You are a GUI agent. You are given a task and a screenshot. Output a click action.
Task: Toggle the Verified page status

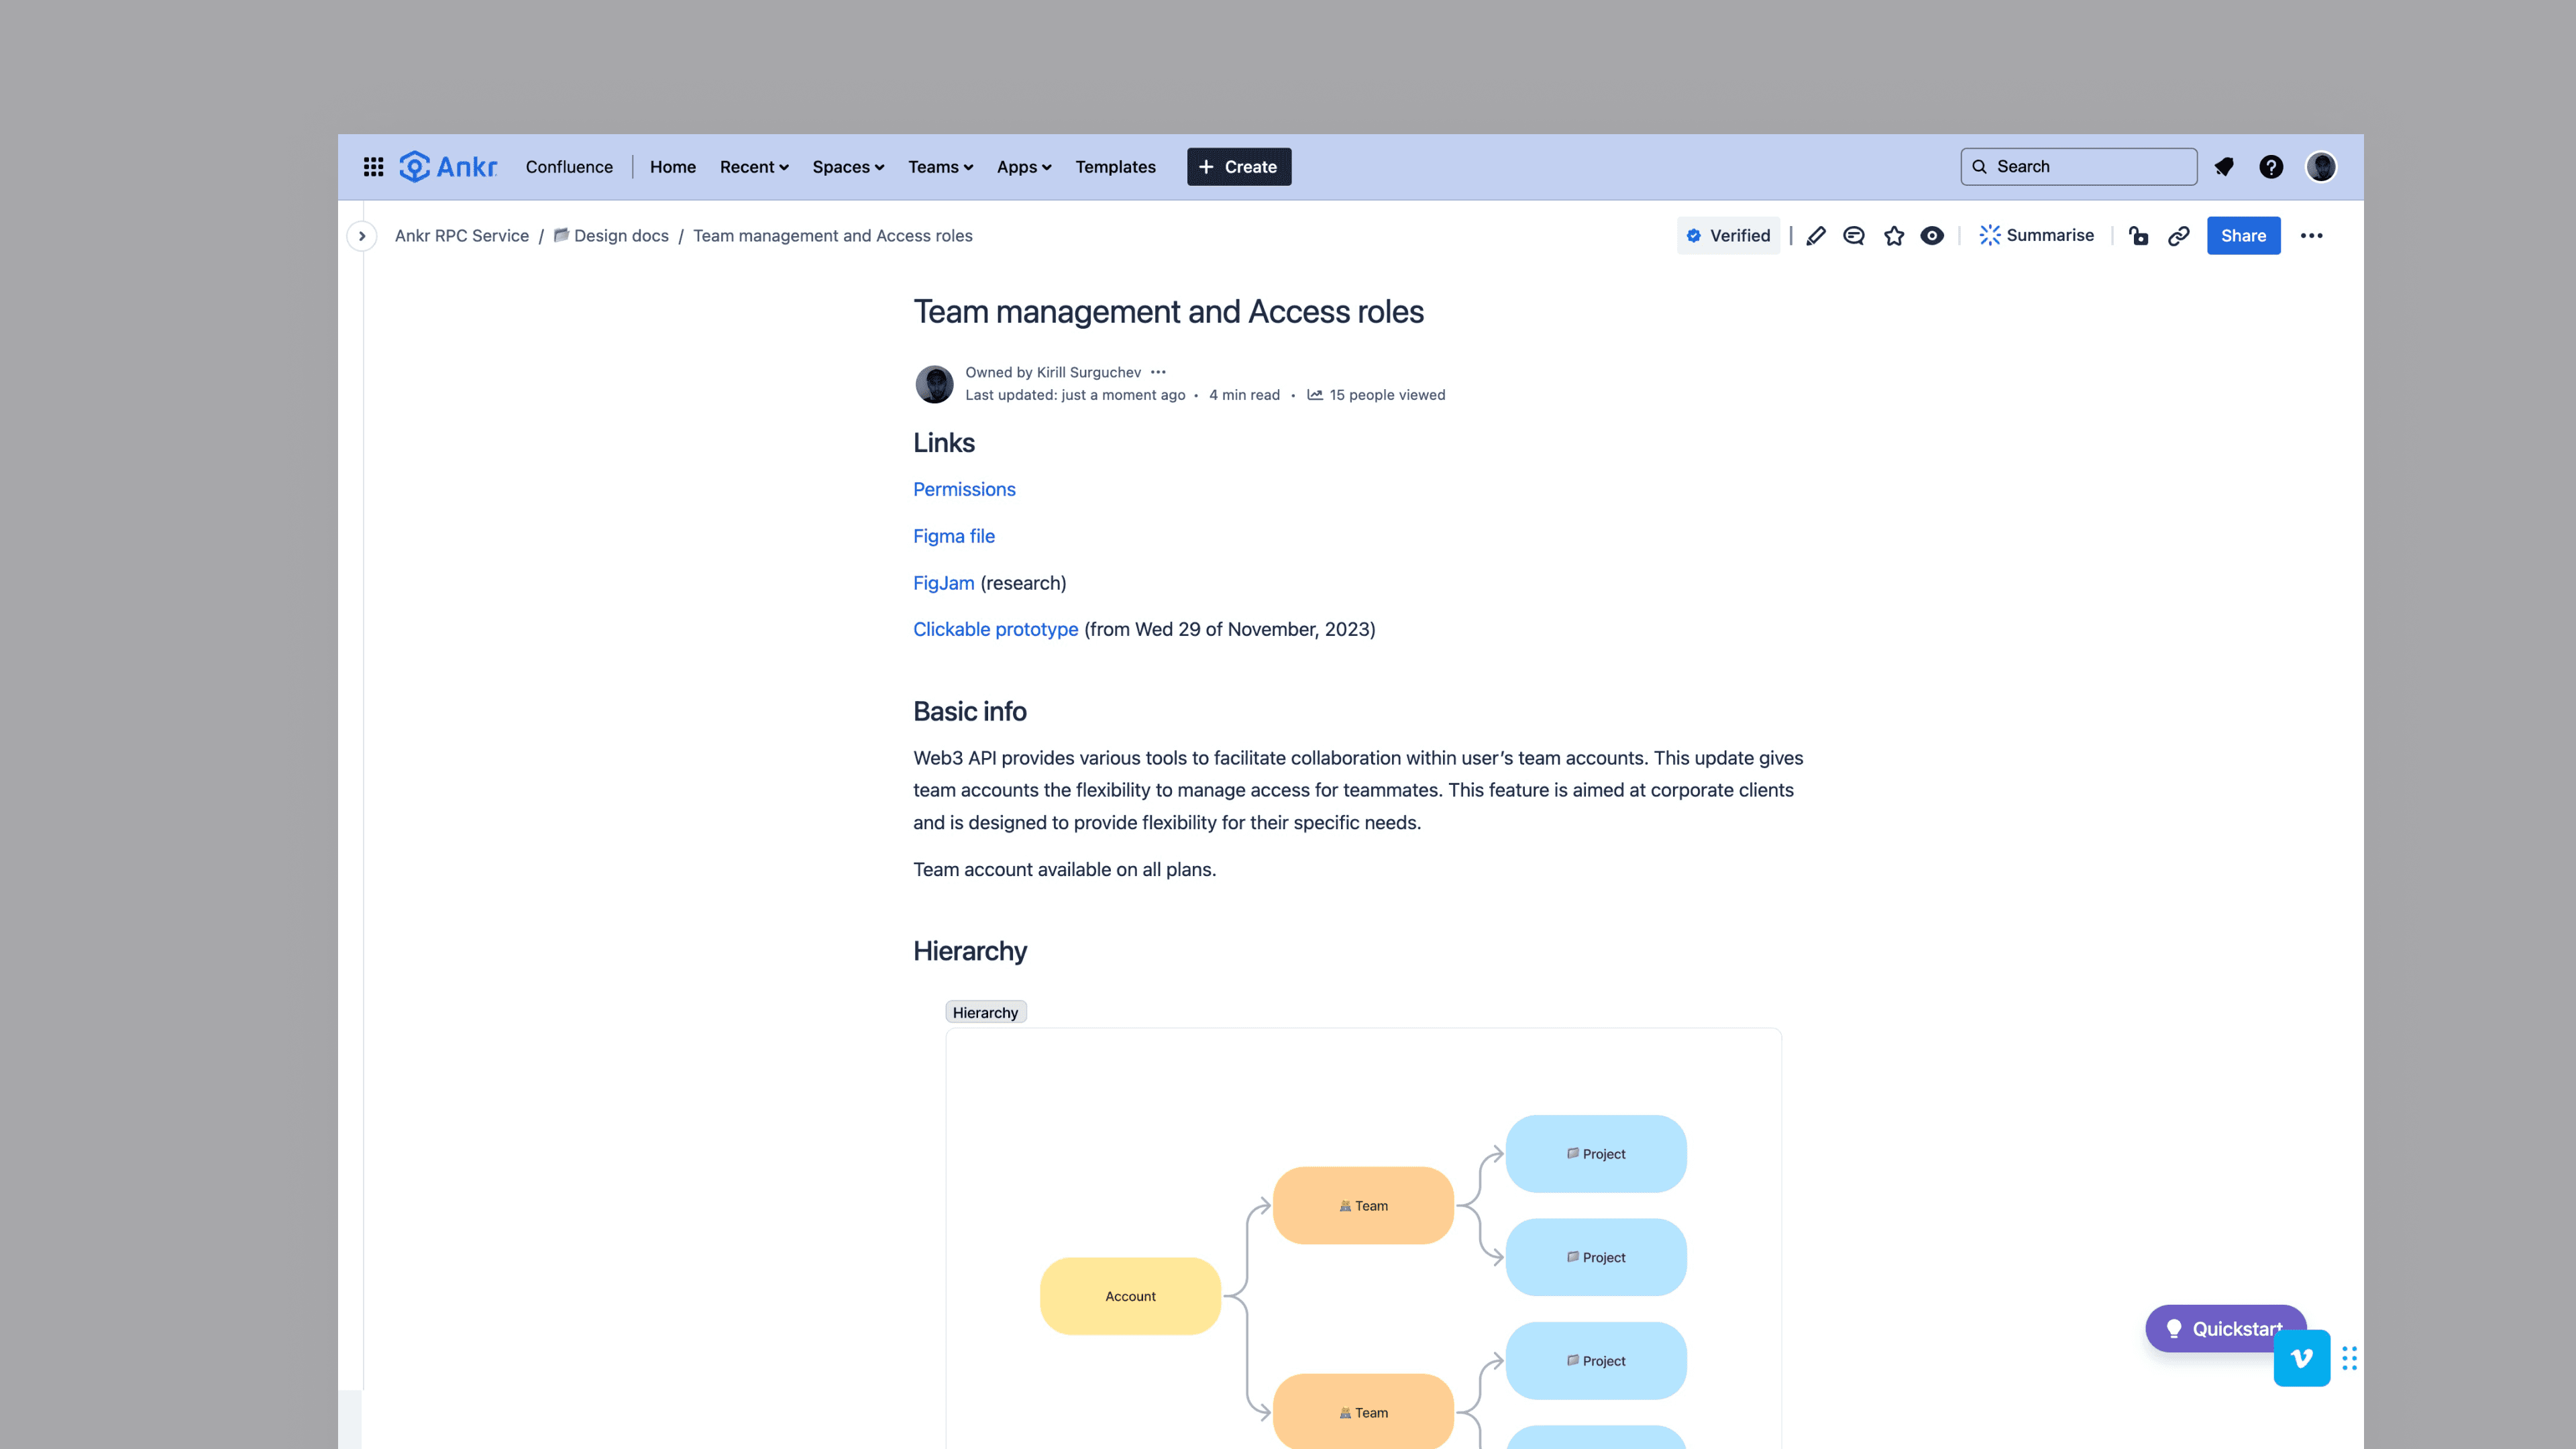pos(1728,236)
